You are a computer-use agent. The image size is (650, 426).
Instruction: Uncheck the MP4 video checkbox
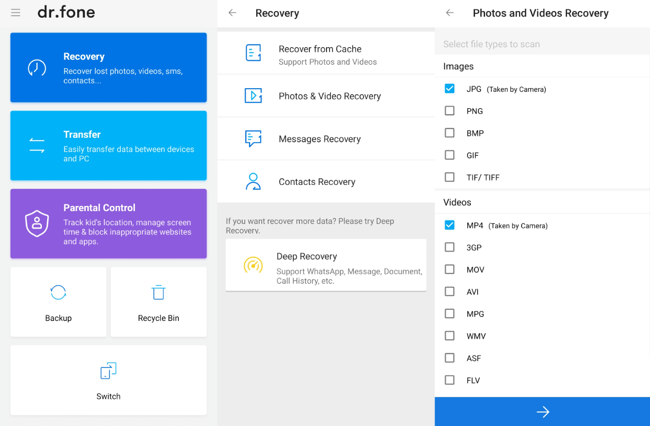[x=449, y=225]
